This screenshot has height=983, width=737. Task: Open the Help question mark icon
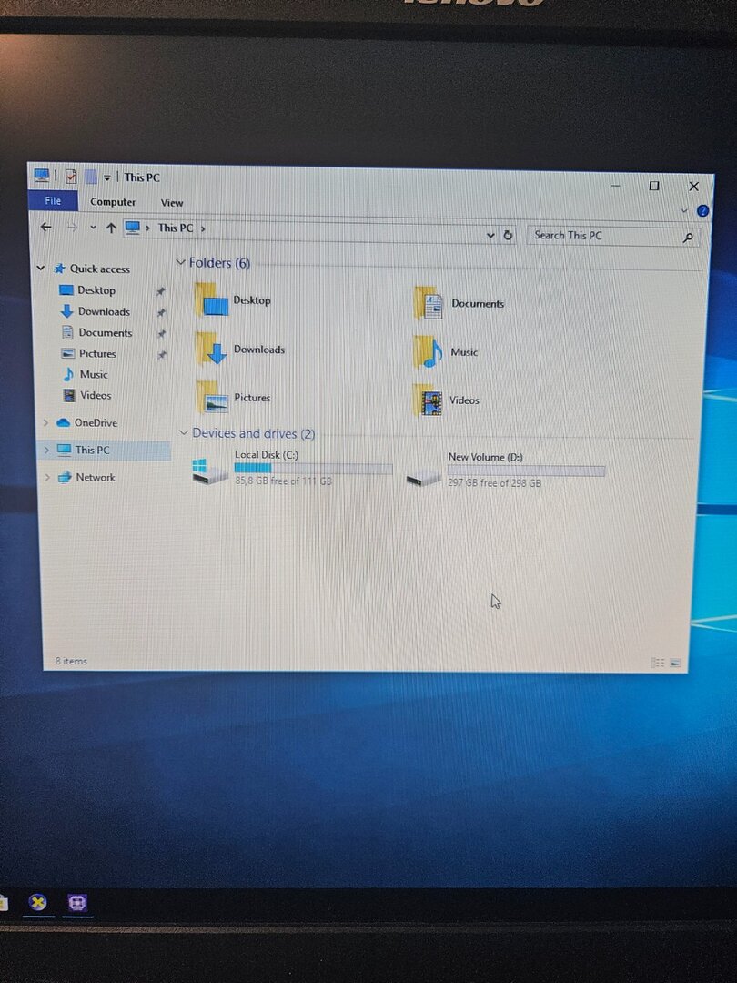pos(702,210)
